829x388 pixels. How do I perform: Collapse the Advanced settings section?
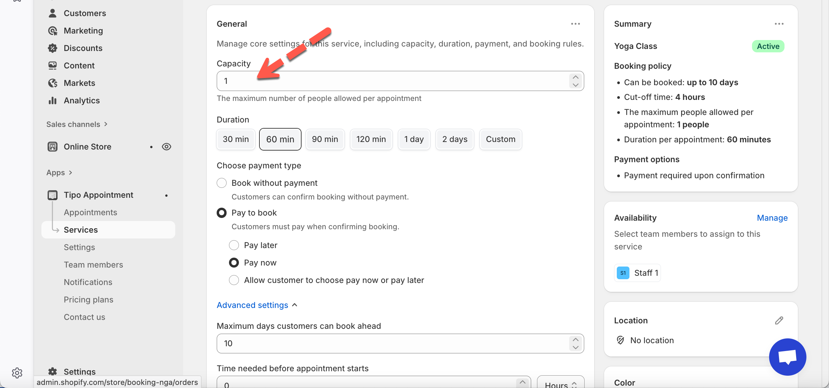tap(257, 305)
